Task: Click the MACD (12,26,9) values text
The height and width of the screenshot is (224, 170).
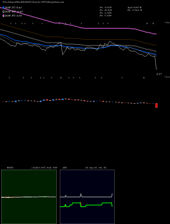Action: tap(44, 168)
